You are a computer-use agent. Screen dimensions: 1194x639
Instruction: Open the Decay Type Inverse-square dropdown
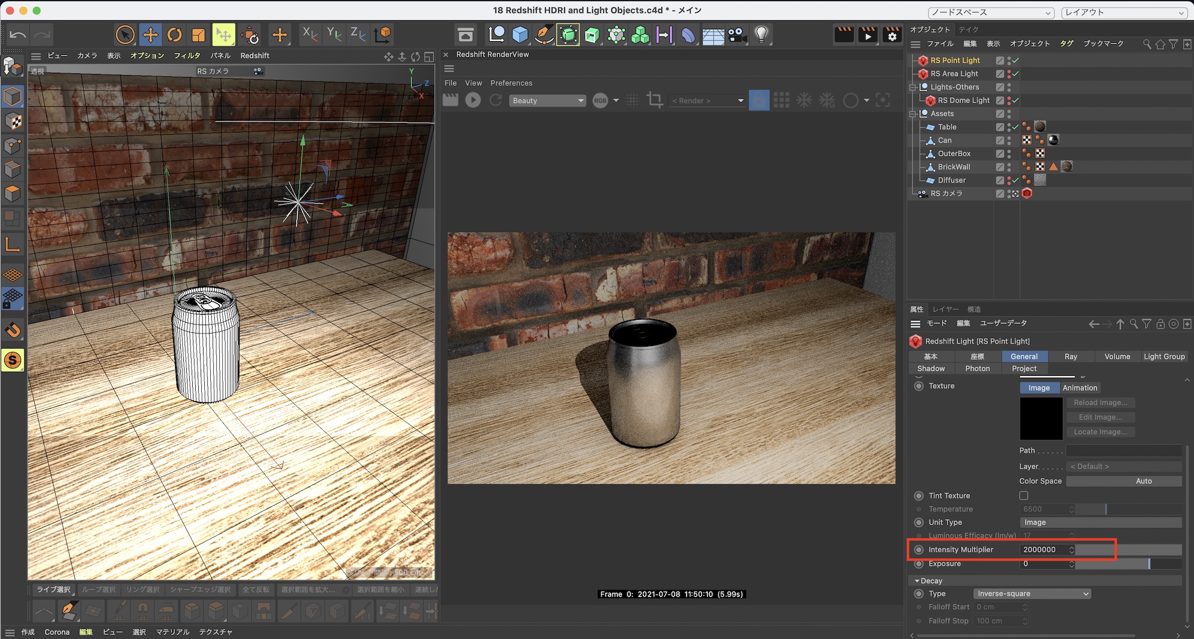1032,594
